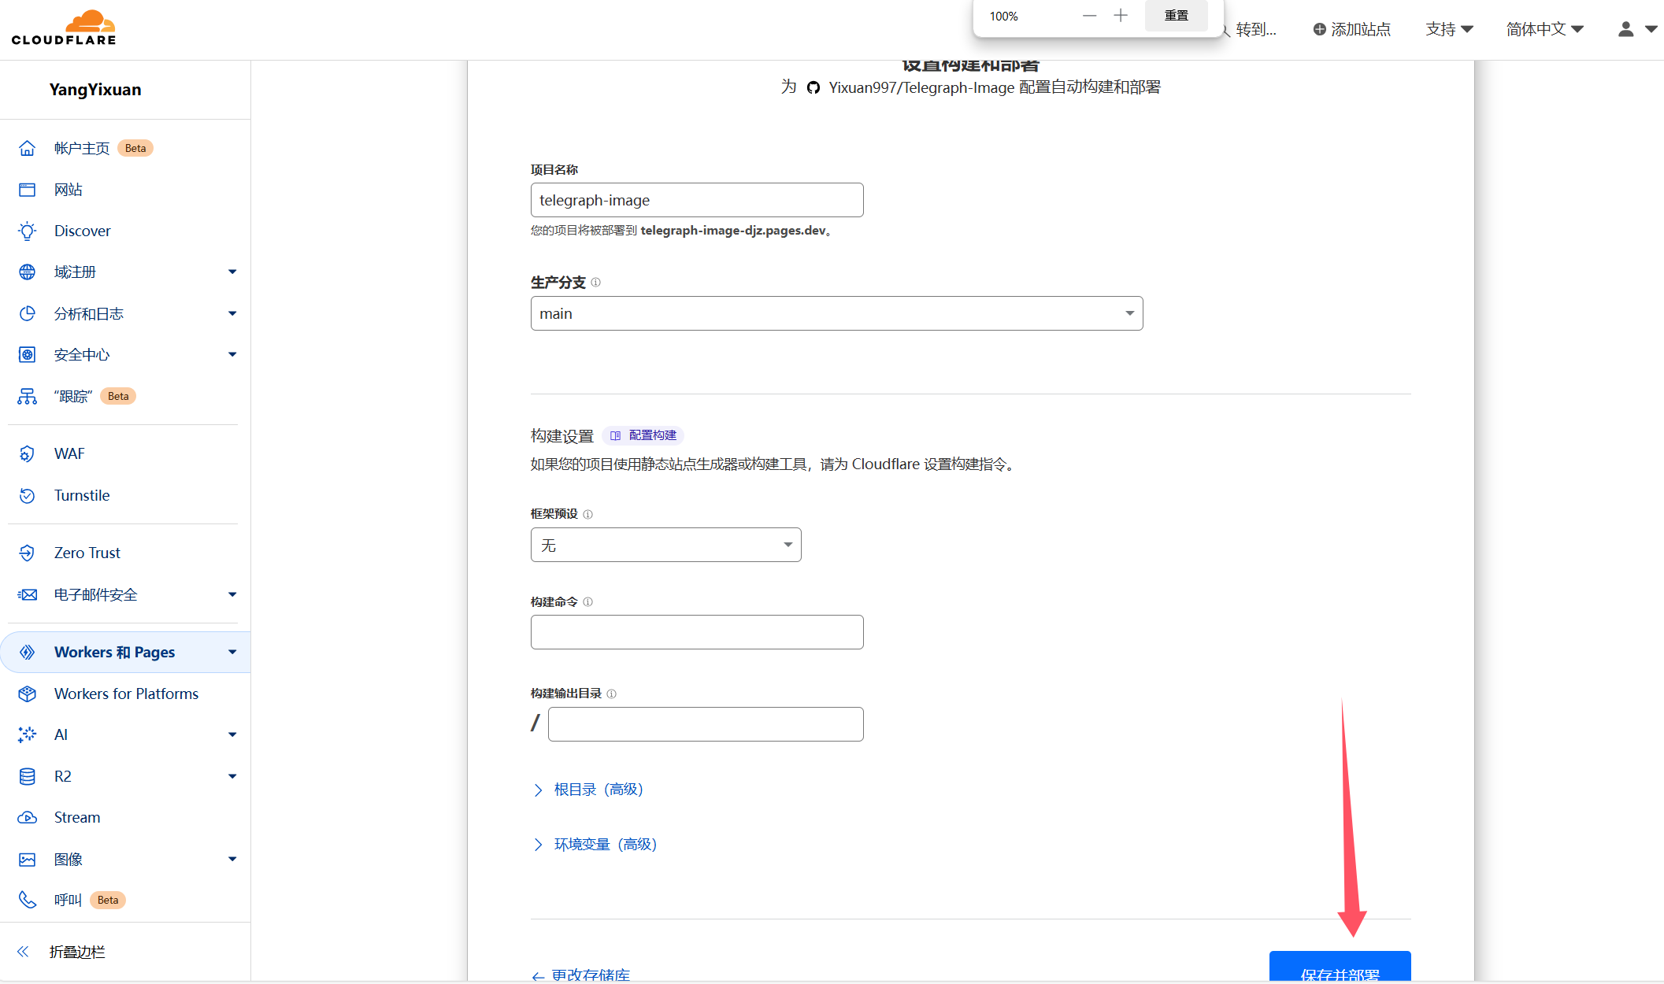The image size is (1664, 984).
Task: Click the 安全中心 icon
Action: tap(28, 355)
